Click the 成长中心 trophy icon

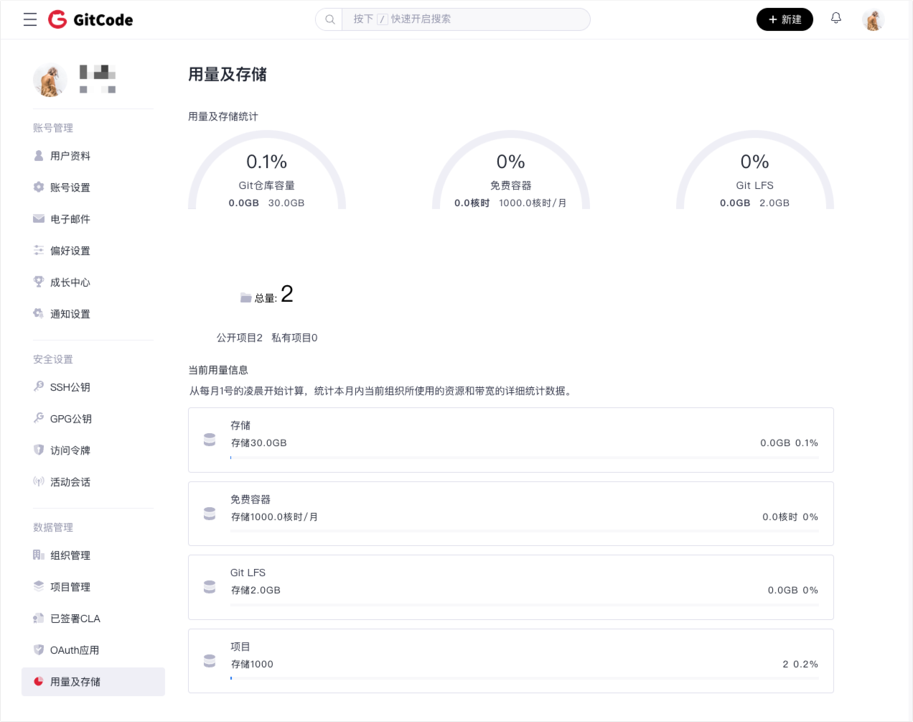(x=39, y=282)
